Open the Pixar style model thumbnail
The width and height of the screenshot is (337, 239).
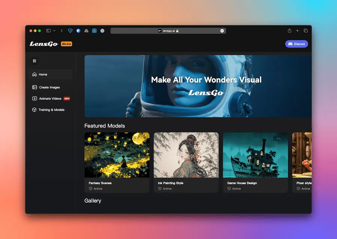[x=302, y=155]
